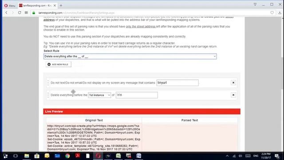The height and width of the screenshot is (160, 284).
Task: Open the 1st instance dropdown
Action: click(99, 95)
